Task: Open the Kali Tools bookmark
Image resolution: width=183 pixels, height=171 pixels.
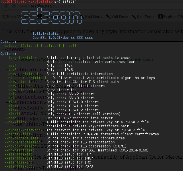Action: click(x=143, y=17)
